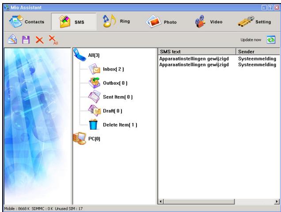Open the Outbox( 0 ) folder
The image size is (281, 212).
[x=115, y=83]
